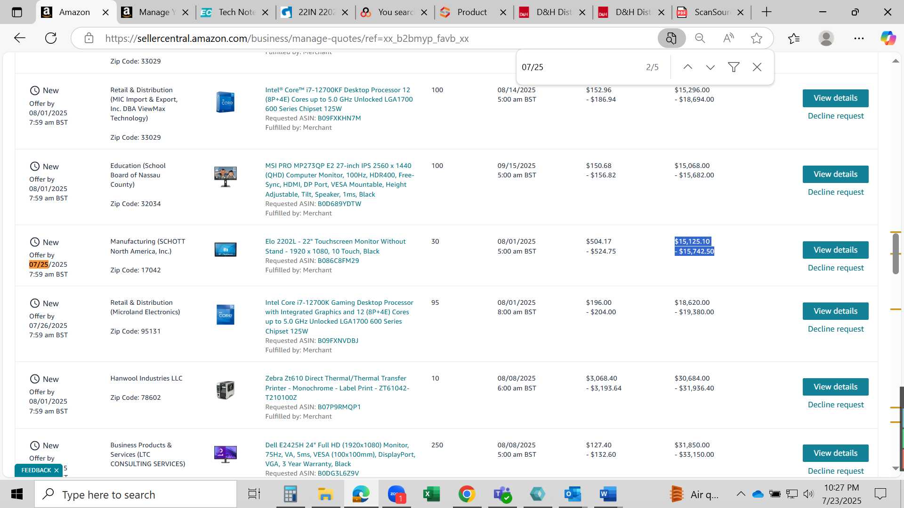Open Microsoft Teams from the taskbar

(x=502, y=494)
